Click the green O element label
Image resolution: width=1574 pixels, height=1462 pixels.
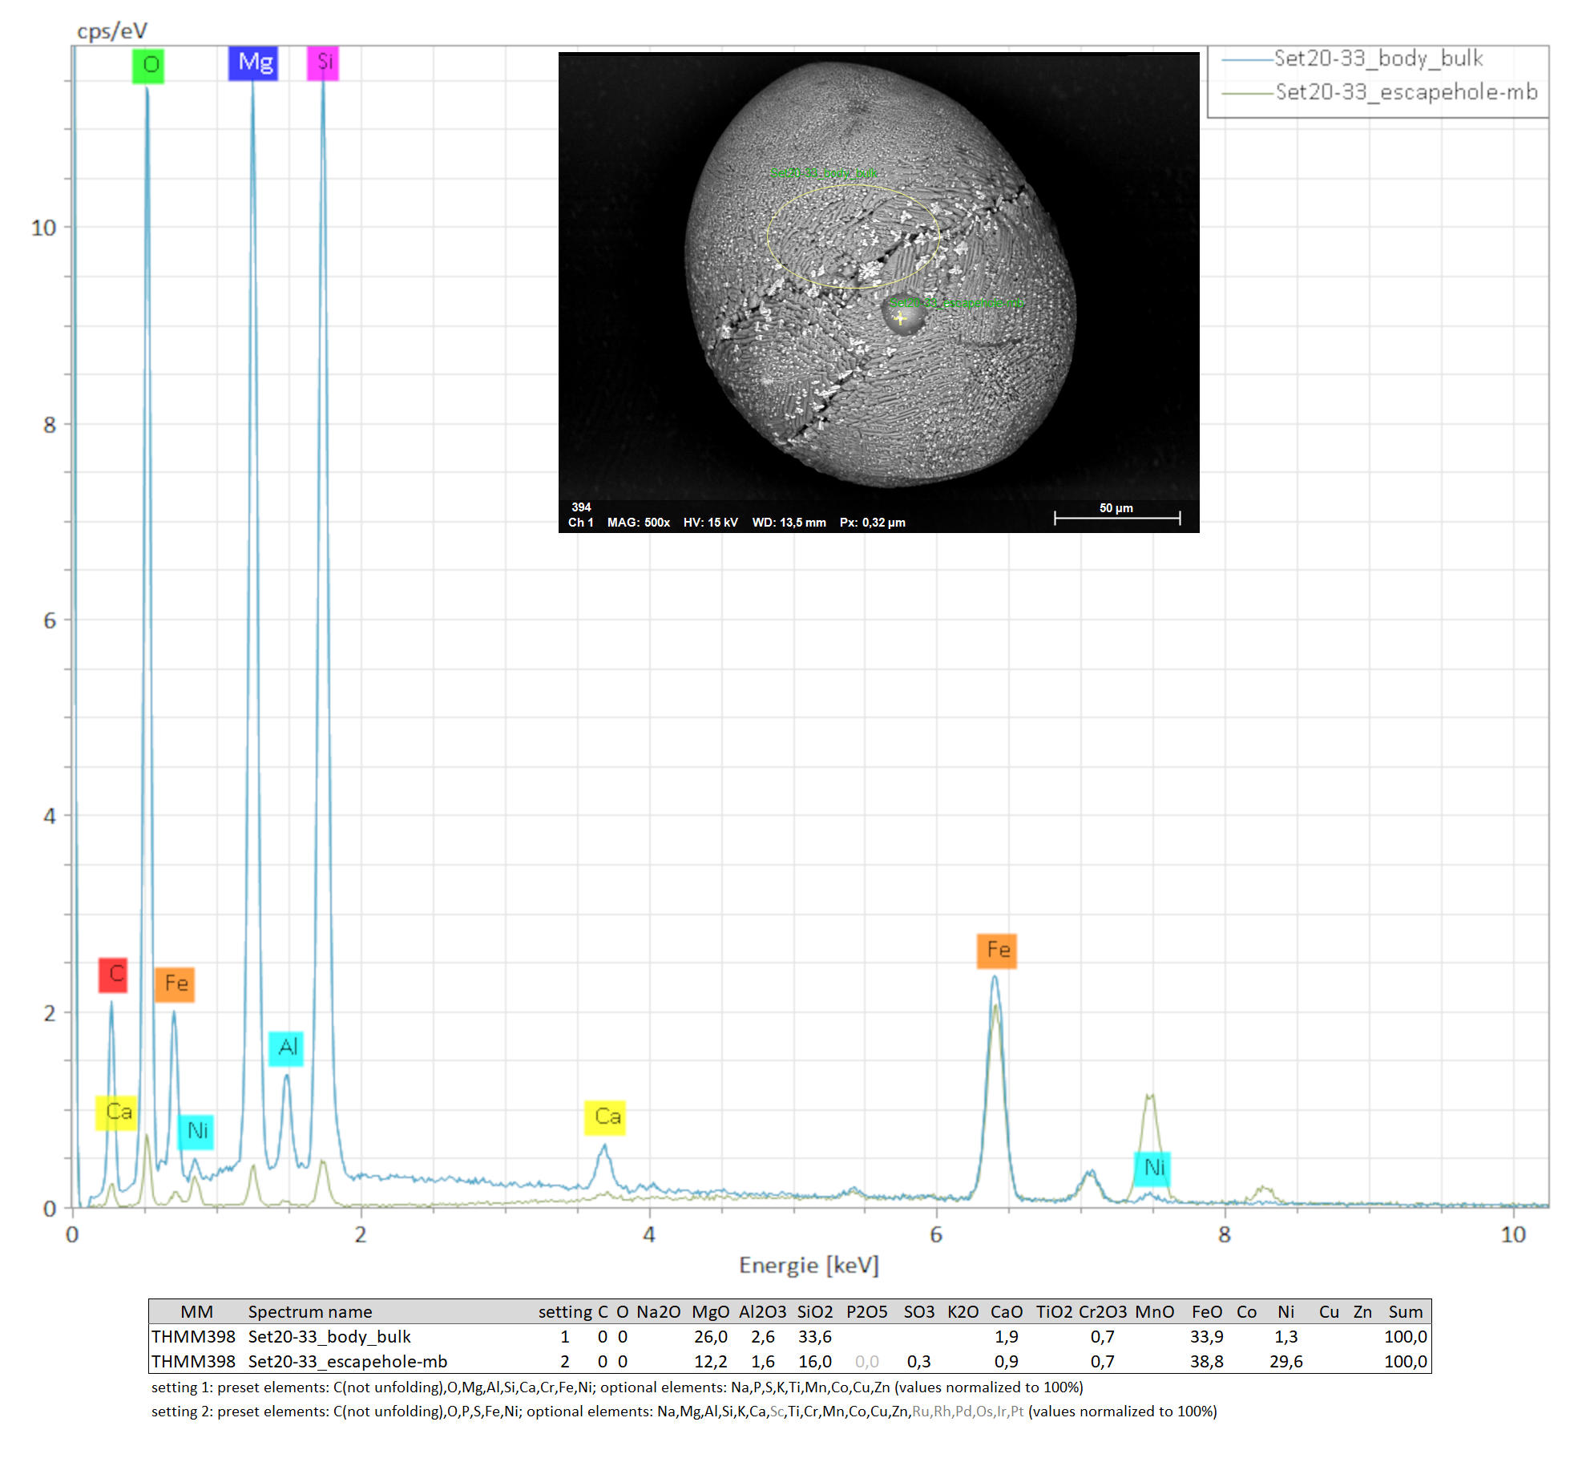click(x=148, y=66)
